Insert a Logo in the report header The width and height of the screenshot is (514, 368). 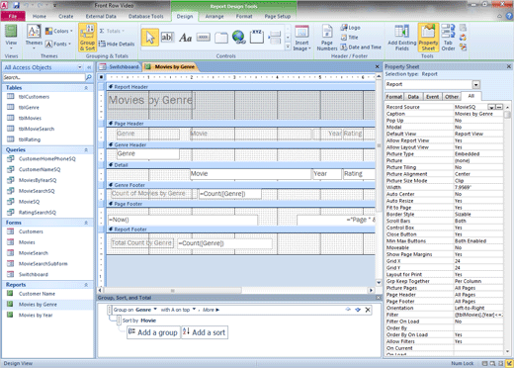tap(351, 28)
